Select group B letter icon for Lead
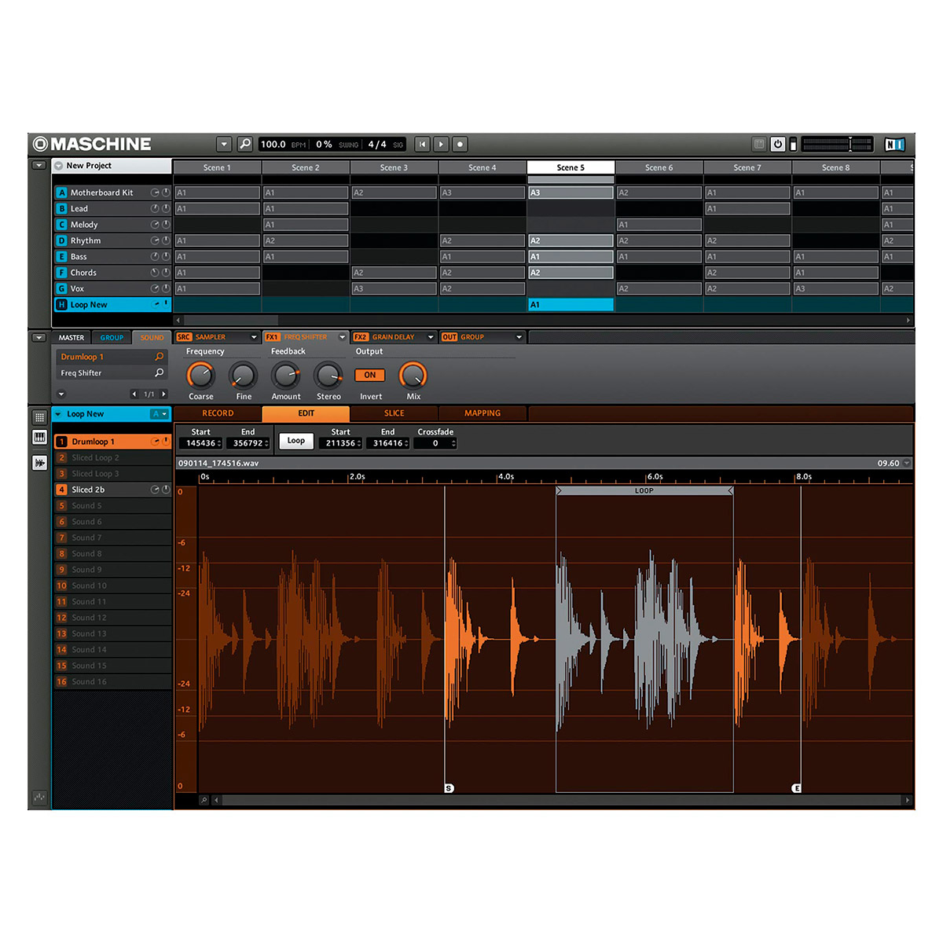The height and width of the screenshot is (943, 943). [61, 208]
